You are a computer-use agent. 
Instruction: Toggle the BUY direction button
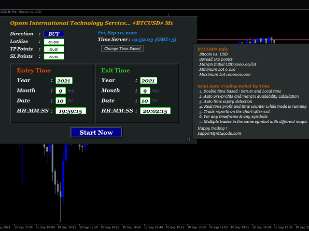[54, 34]
